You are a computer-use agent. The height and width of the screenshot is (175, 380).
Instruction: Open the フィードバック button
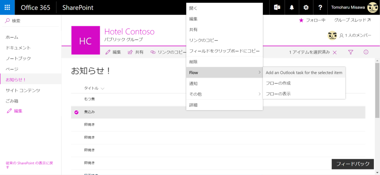[353, 164]
